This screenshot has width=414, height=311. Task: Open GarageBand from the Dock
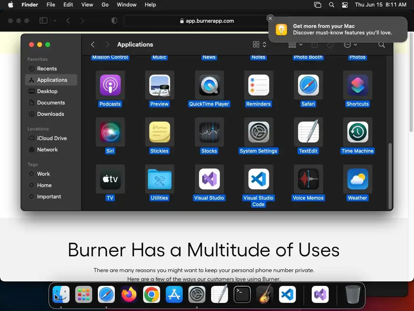pos(264,294)
